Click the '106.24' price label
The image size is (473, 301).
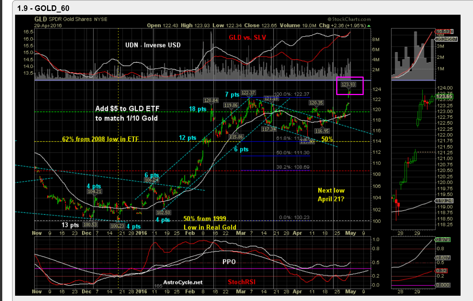click(x=151, y=180)
